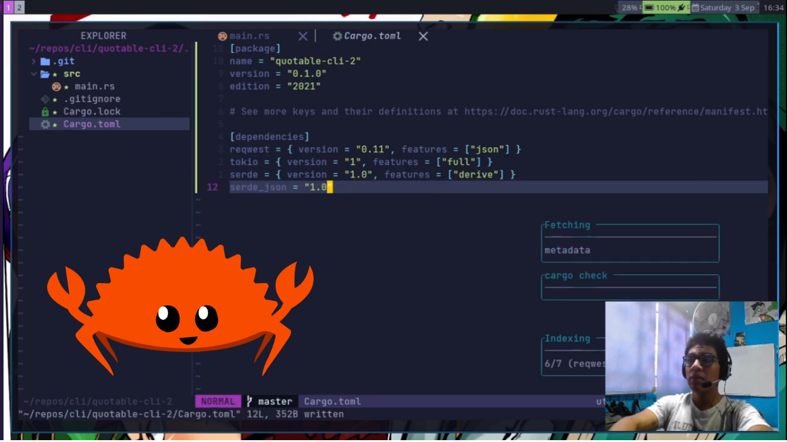Click the .git folder icon
Screen dimensions: 787x442
tap(45, 61)
